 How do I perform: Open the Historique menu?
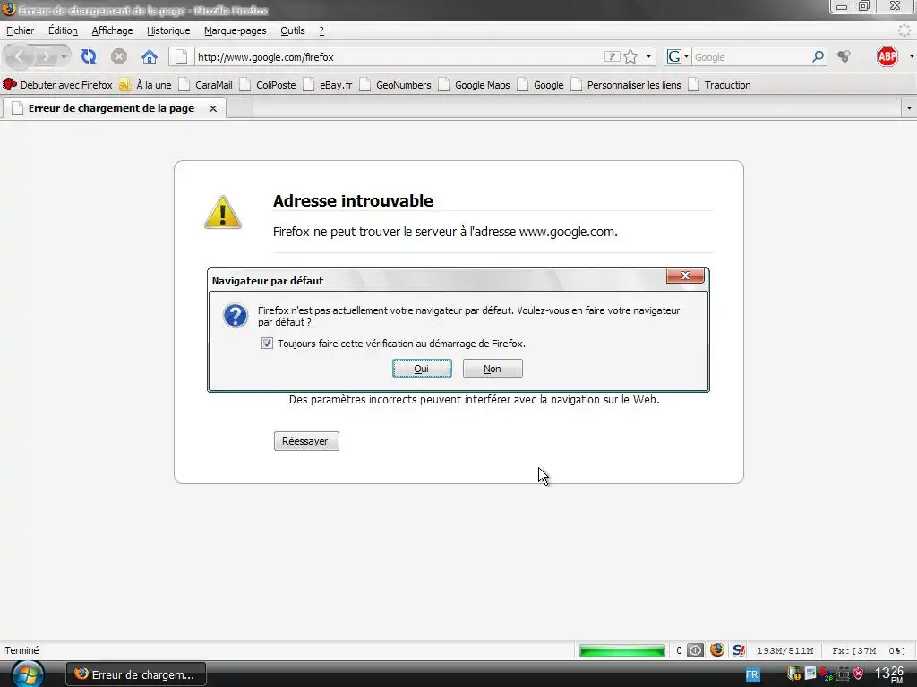pos(168,30)
